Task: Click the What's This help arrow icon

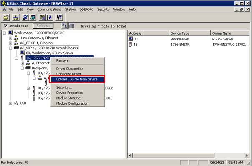Action: (x=59, y=18)
